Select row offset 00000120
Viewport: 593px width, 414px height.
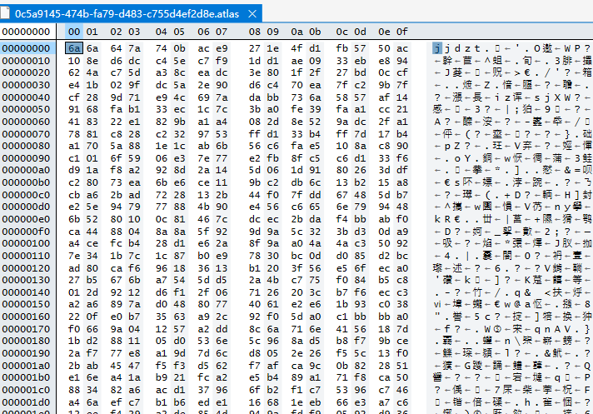click(26, 268)
